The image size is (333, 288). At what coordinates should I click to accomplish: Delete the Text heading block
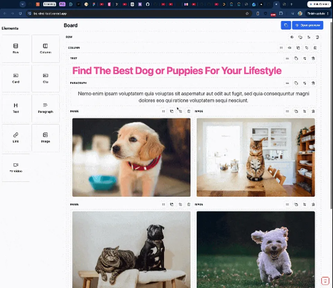[313, 58]
